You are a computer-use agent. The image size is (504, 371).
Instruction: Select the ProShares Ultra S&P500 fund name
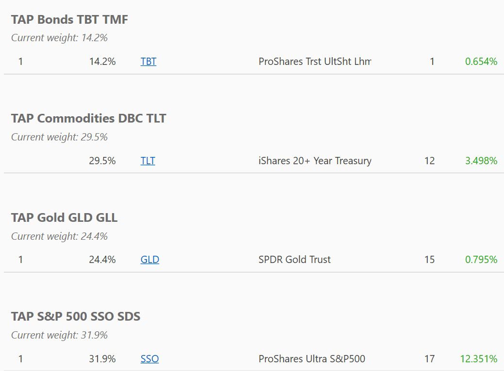pyautogui.click(x=312, y=359)
